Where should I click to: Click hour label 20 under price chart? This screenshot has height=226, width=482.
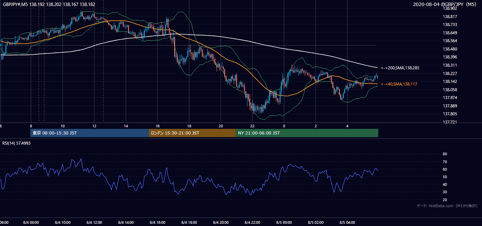[x=221, y=126]
